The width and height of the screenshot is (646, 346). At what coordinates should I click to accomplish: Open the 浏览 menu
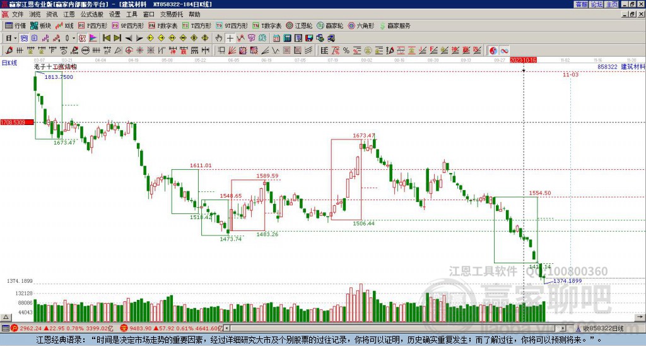pos(35,15)
